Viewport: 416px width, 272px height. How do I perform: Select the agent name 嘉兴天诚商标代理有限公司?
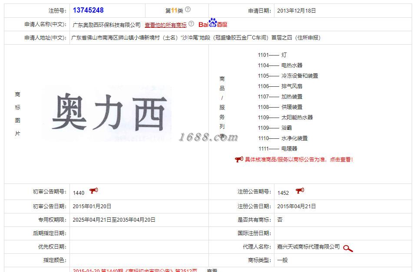pos(309,247)
